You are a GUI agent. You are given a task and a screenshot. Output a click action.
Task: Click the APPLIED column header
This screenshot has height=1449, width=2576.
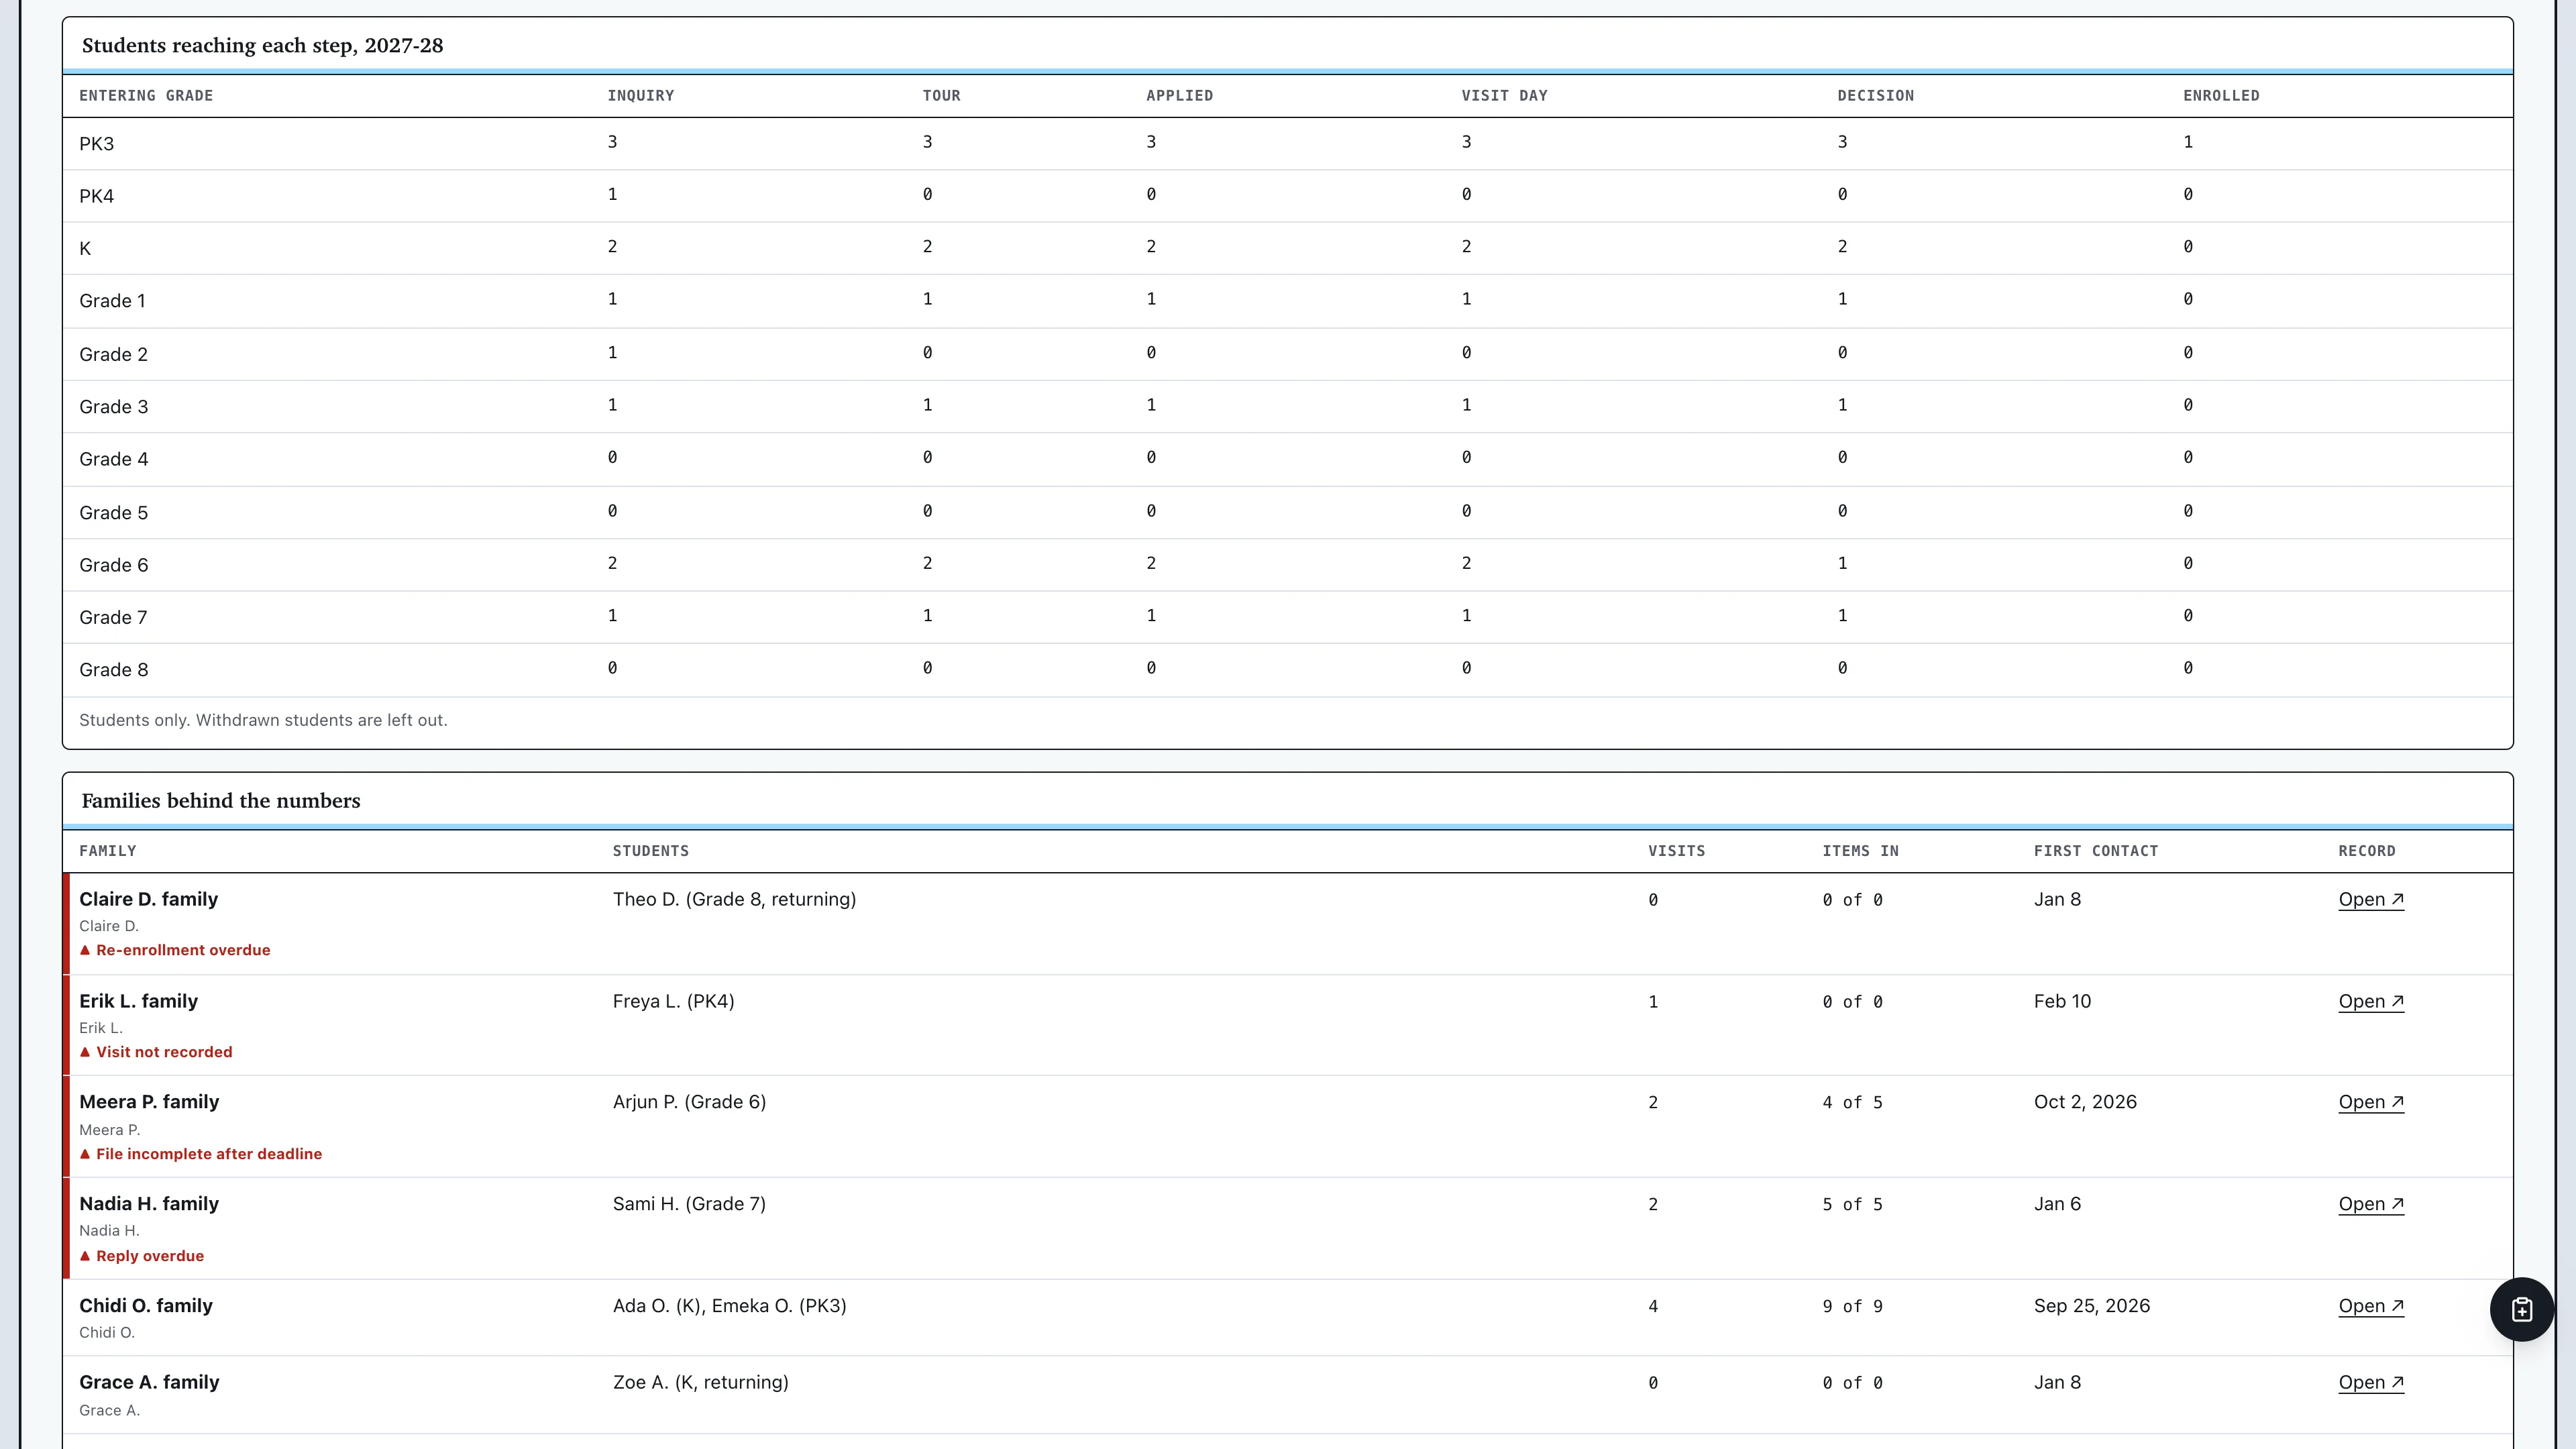(1179, 96)
